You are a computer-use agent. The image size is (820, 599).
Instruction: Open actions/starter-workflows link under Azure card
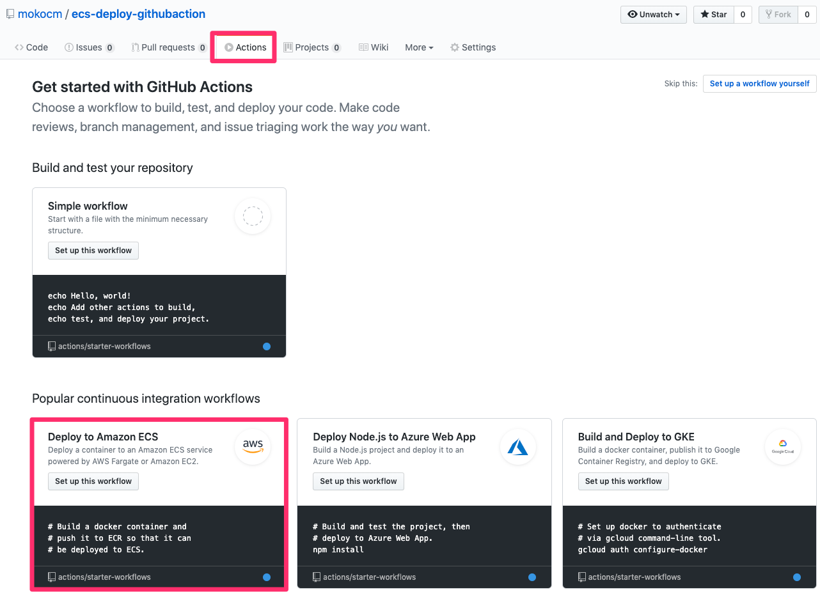coord(369,577)
